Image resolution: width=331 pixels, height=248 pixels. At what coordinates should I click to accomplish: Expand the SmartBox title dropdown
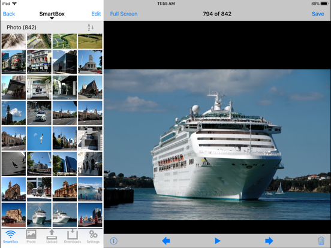click(x=52, y=15)
